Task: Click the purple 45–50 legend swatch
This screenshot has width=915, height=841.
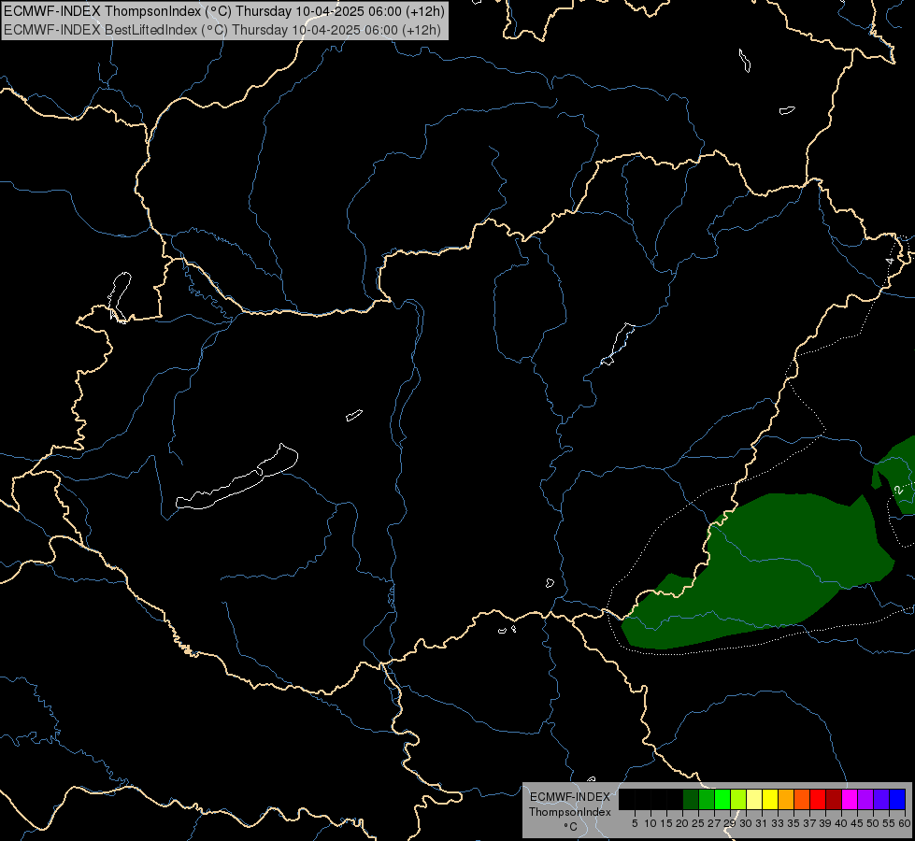Action: click(865, 800)
